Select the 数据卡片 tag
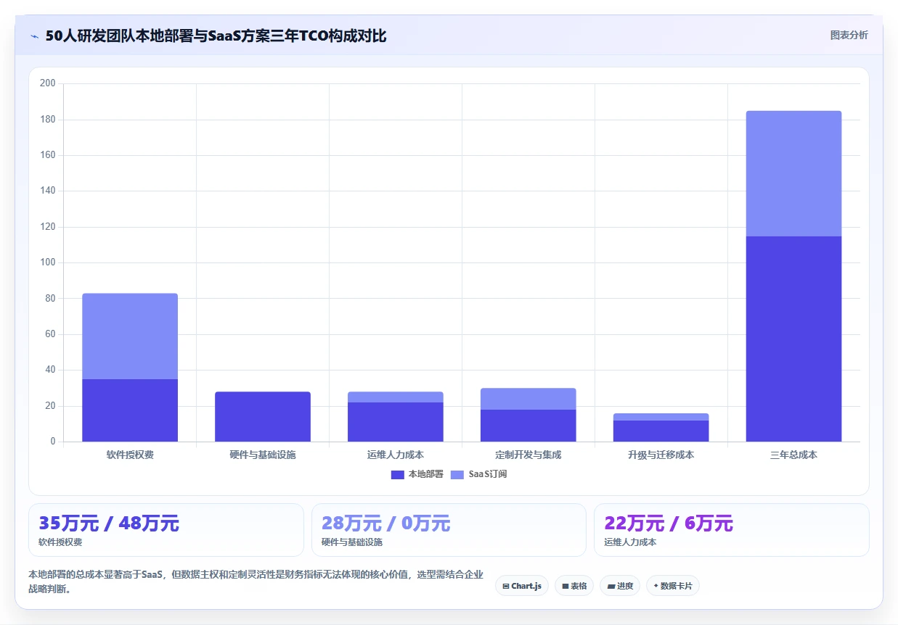 click(672, 586)
